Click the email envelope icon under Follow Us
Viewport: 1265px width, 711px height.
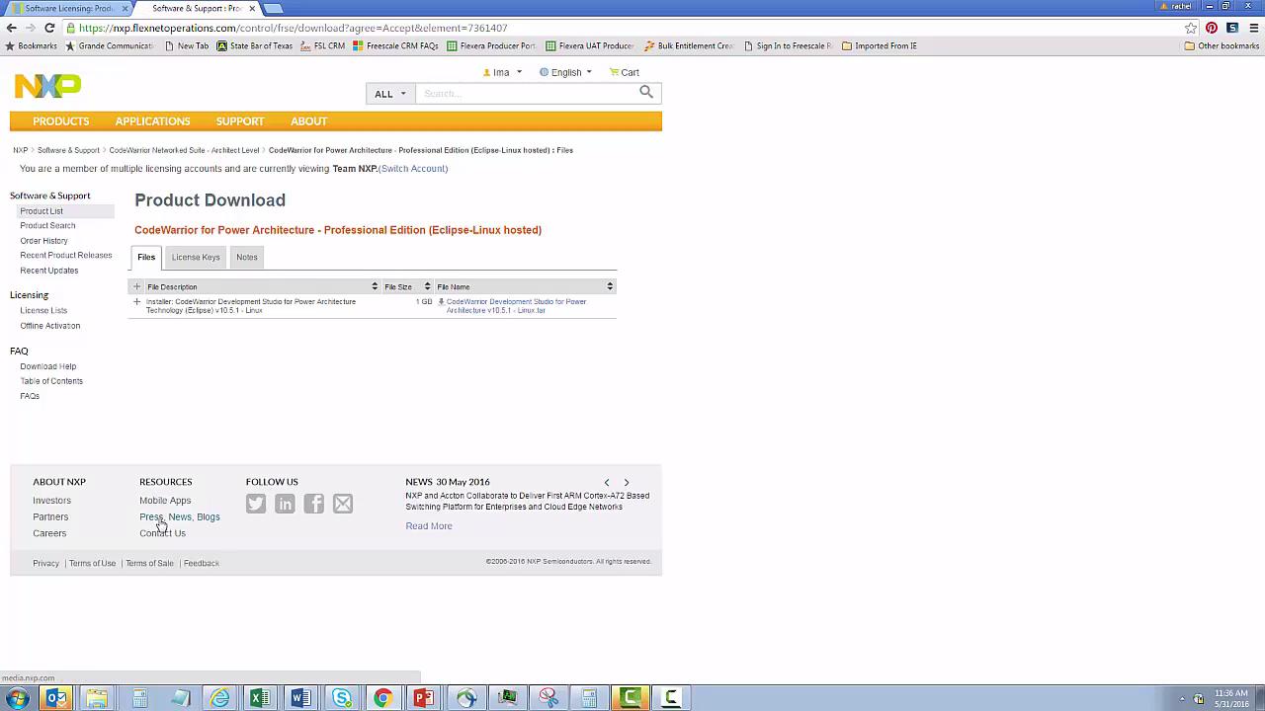[x=343, y=504]
